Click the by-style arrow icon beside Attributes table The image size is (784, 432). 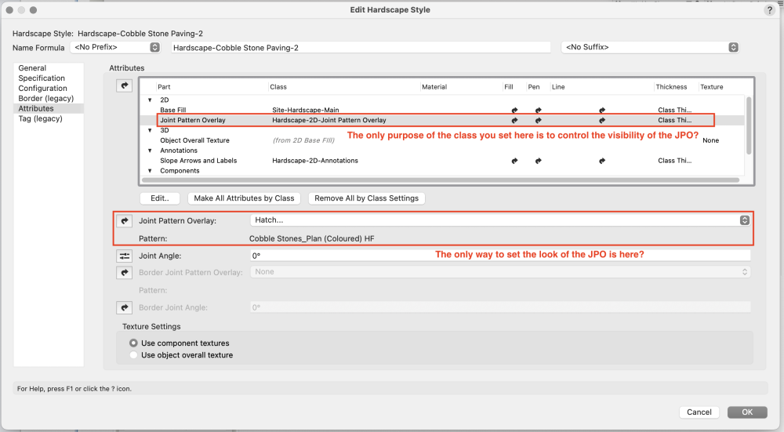pyautogui.click(x=125, y=86)
